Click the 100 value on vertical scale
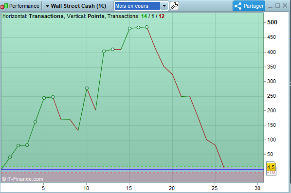 [272, 140]
